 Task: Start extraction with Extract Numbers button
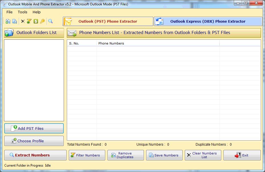[x=35, y=155]
